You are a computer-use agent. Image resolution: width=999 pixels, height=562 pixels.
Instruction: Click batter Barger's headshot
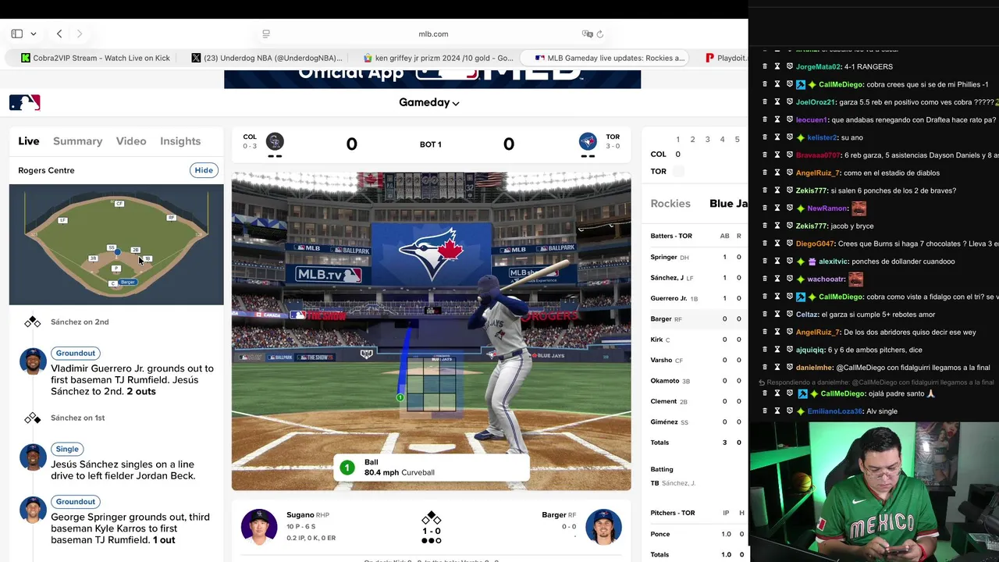(603, 527)
